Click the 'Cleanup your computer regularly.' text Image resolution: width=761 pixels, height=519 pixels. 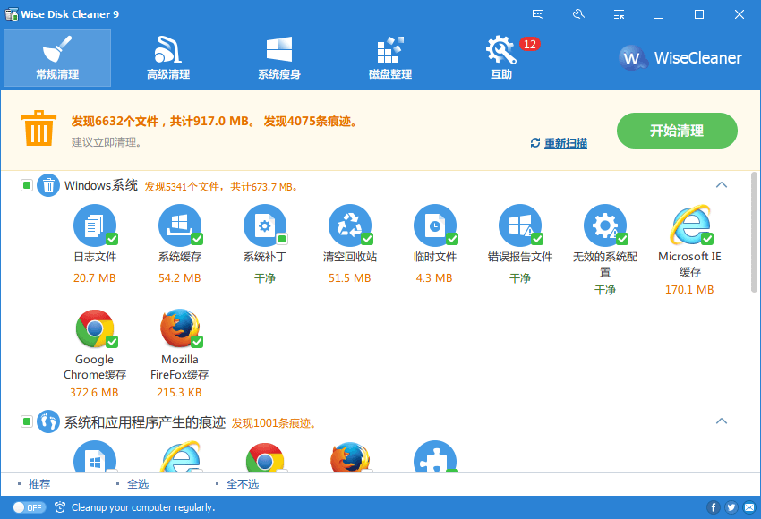(143, 507)
